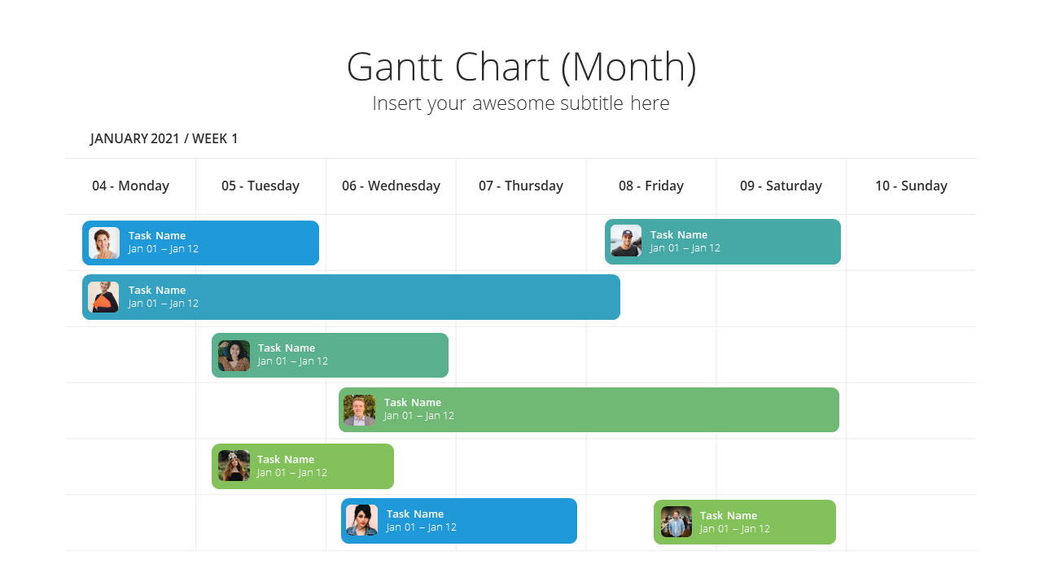1042x586 pixels.
Task: Select avatar on the bottom-right lime green task bar
Action: click(x=676, y=522)
